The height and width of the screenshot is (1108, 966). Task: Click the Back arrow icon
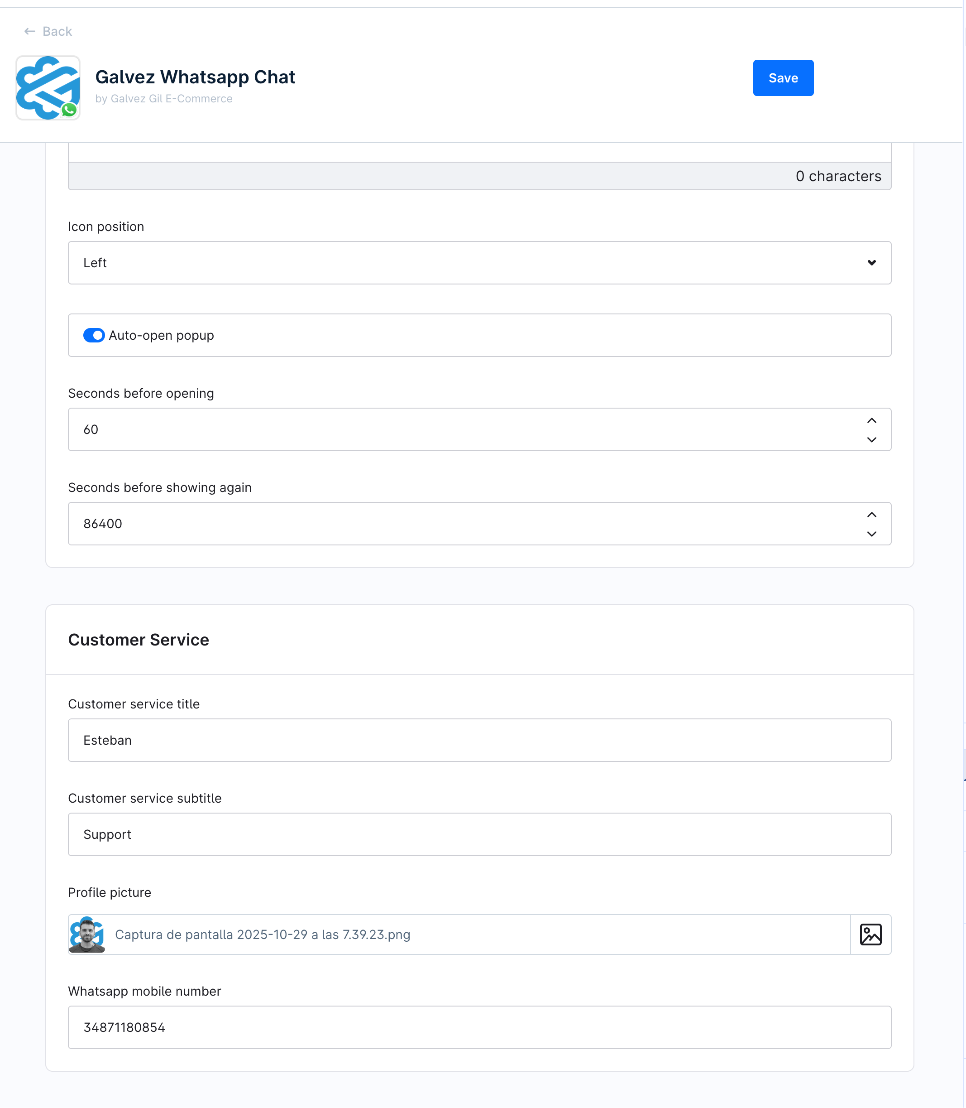tap(29, 31)
